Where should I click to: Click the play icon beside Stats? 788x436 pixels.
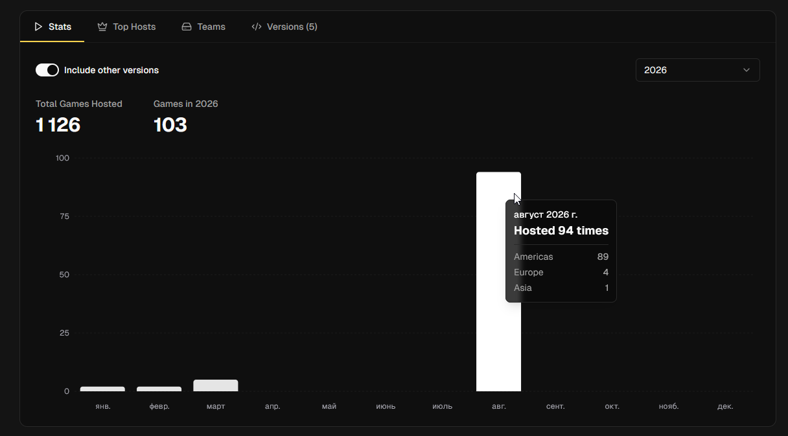click(38, 27)
